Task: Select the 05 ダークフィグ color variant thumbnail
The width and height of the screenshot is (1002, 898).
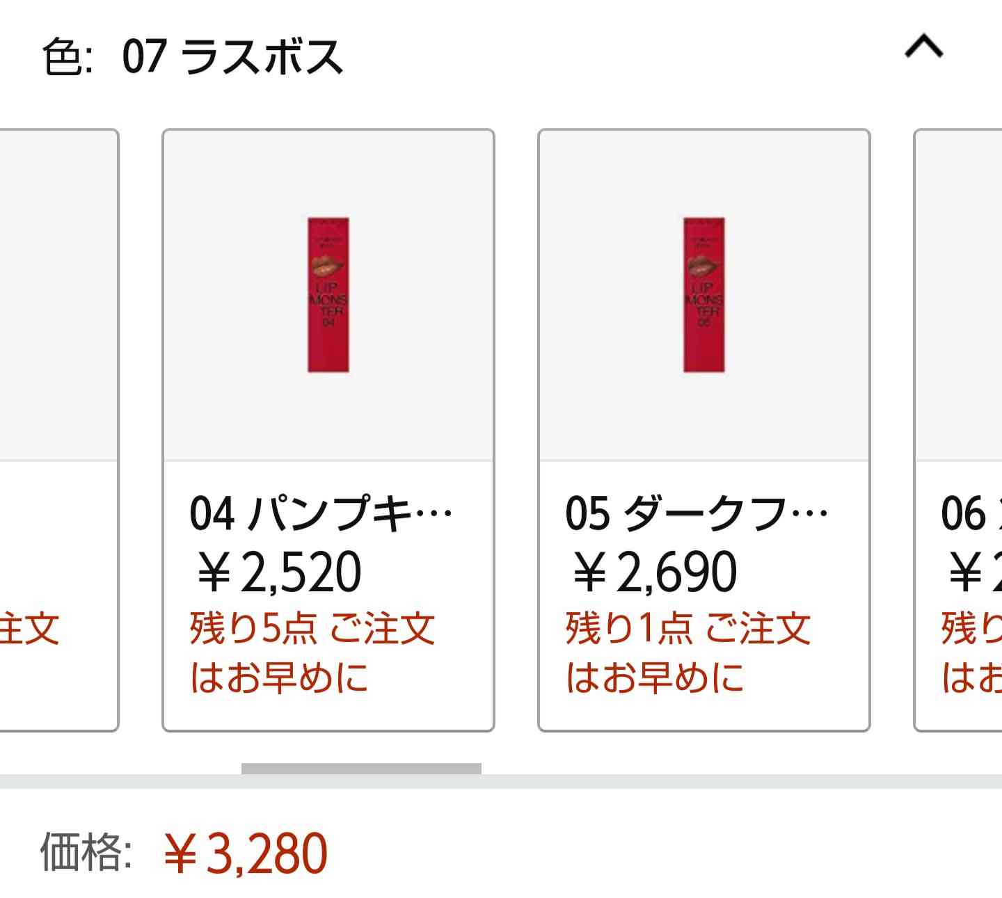Action: tap(703, 431)
